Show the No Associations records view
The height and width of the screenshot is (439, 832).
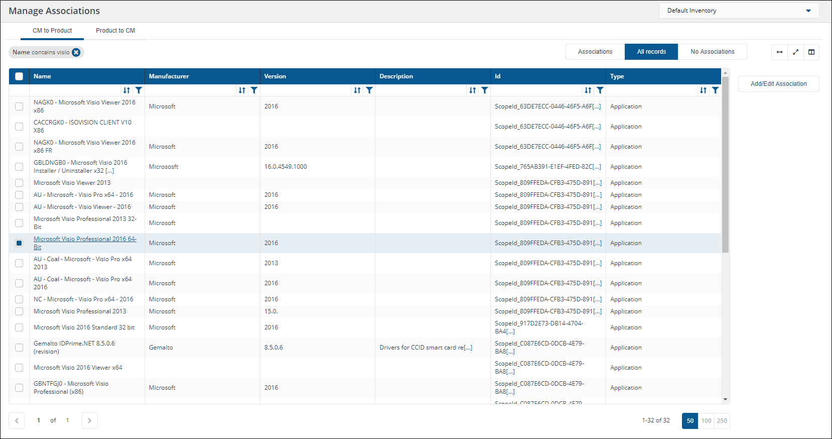click(712, 52)
